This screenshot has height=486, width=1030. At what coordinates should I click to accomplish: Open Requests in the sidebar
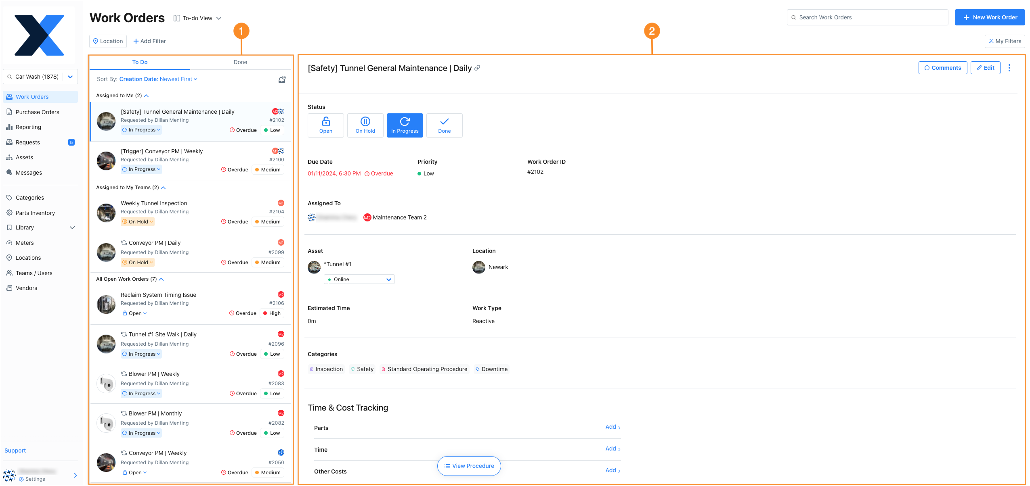[40, 142]
